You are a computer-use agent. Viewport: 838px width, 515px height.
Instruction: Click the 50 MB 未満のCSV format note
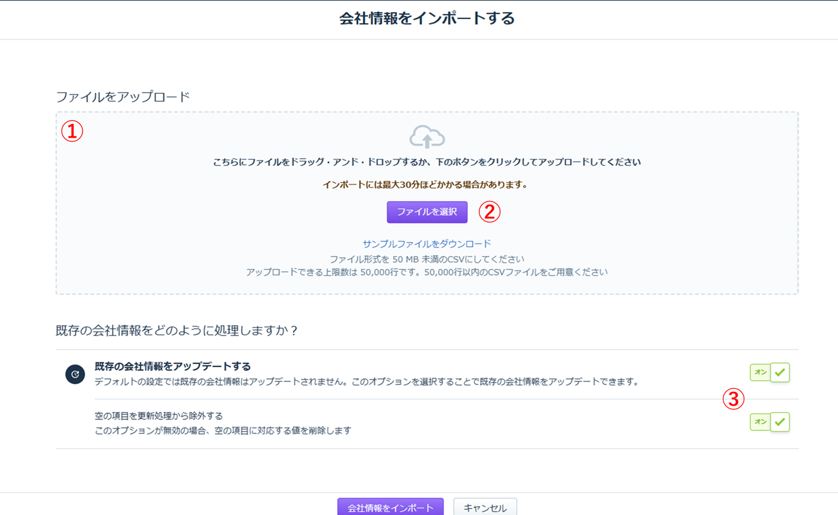click(x=427, y=259)
